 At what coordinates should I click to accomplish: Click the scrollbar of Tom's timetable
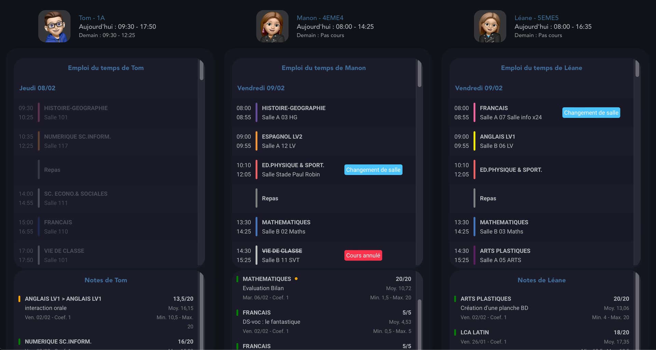[x=202, y=70]
